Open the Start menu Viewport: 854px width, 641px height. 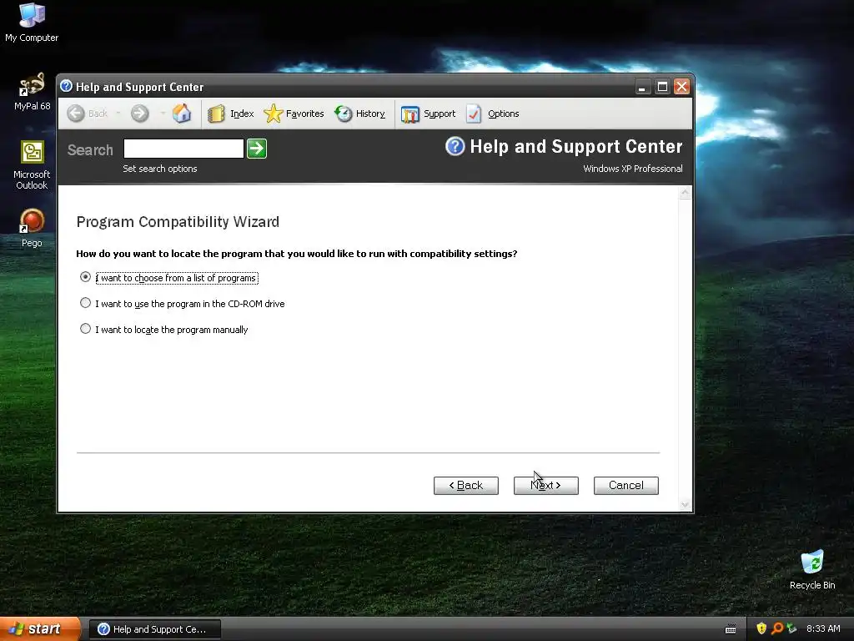coord(40,628)
